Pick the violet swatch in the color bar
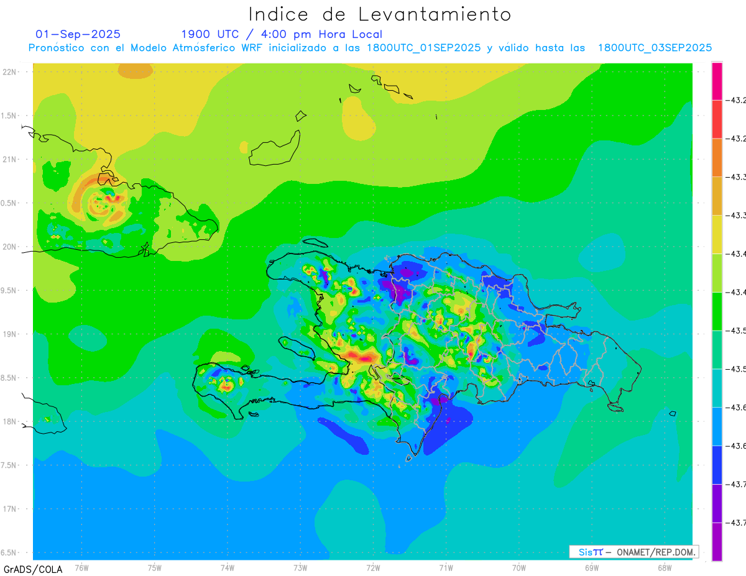This screenshot has height=576, width=746. 717,503
